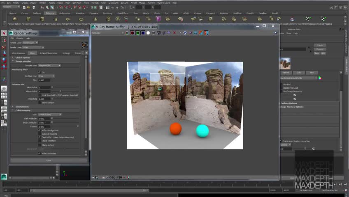The width and height of the screenshot is (349, 197).
Task: Open folder icon in V-Ray frame buffer toolbar
Action: [169, 33]
